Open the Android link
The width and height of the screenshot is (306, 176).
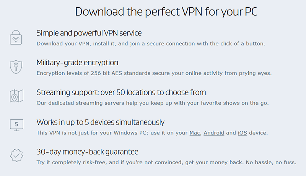tap(214, 133)
